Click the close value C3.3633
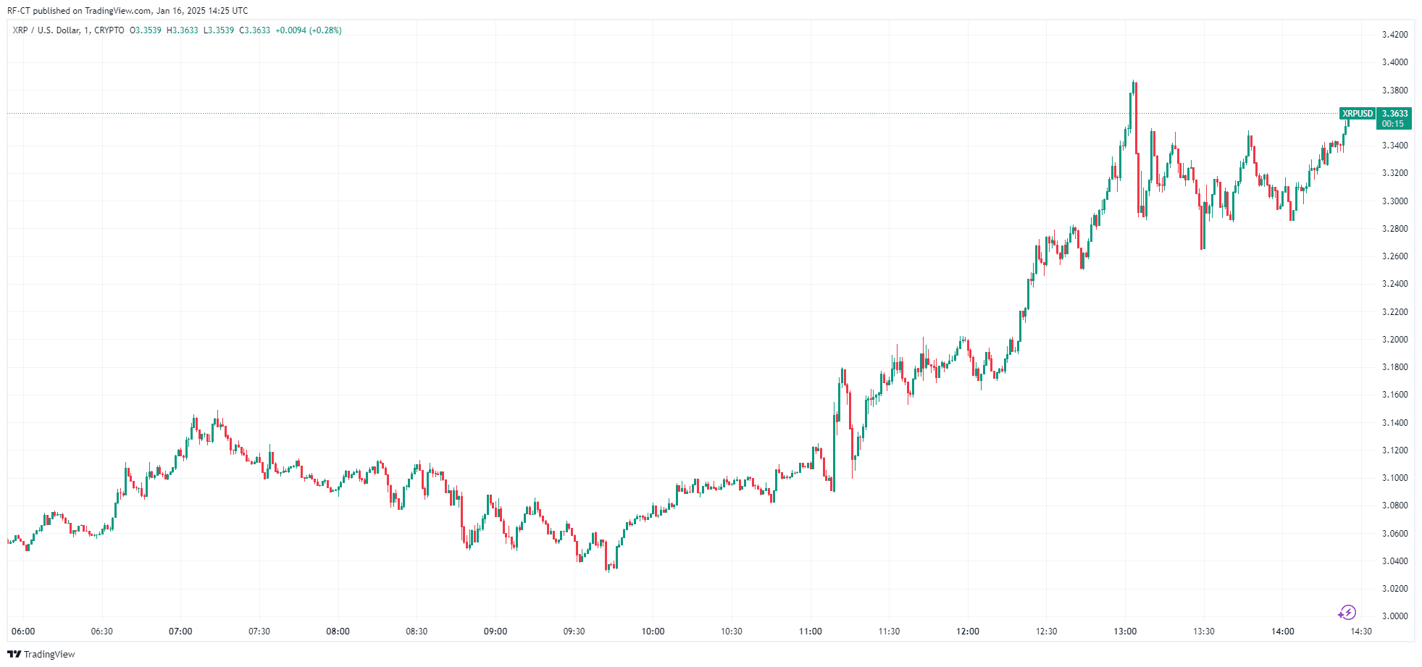 [255, 30]
